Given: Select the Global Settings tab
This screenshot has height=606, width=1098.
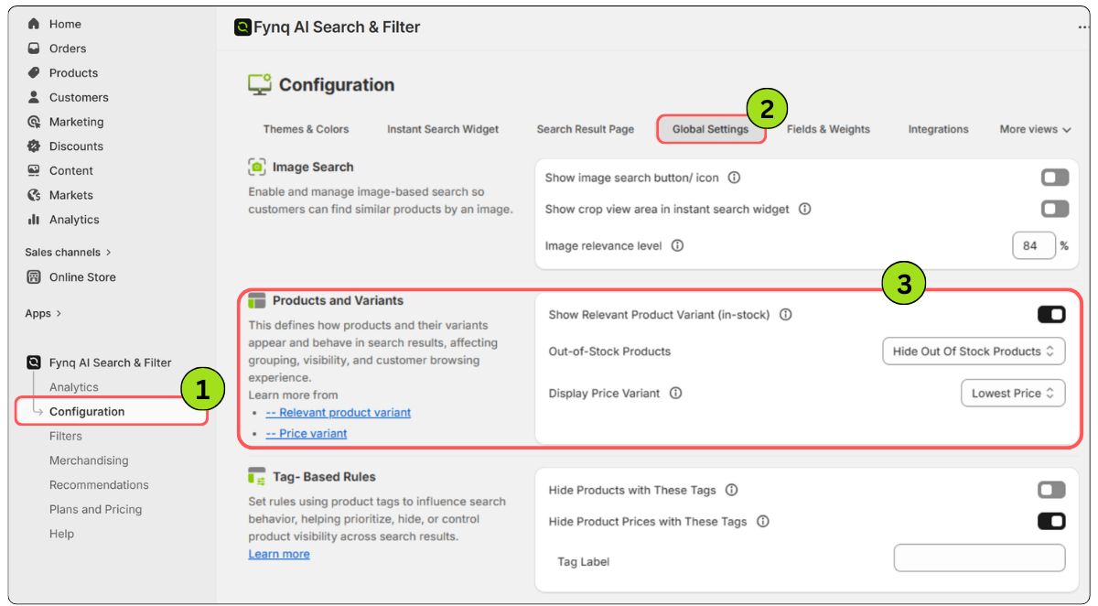Looking at the screenshot, I should pyautogui.click(x=711, y=129).
